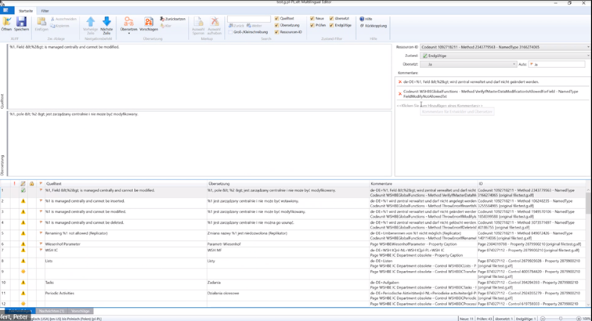Toggle the Endgültige state filter checkbox
The height and width of the screenshot is (321, 592).
(x=331, y=25)
